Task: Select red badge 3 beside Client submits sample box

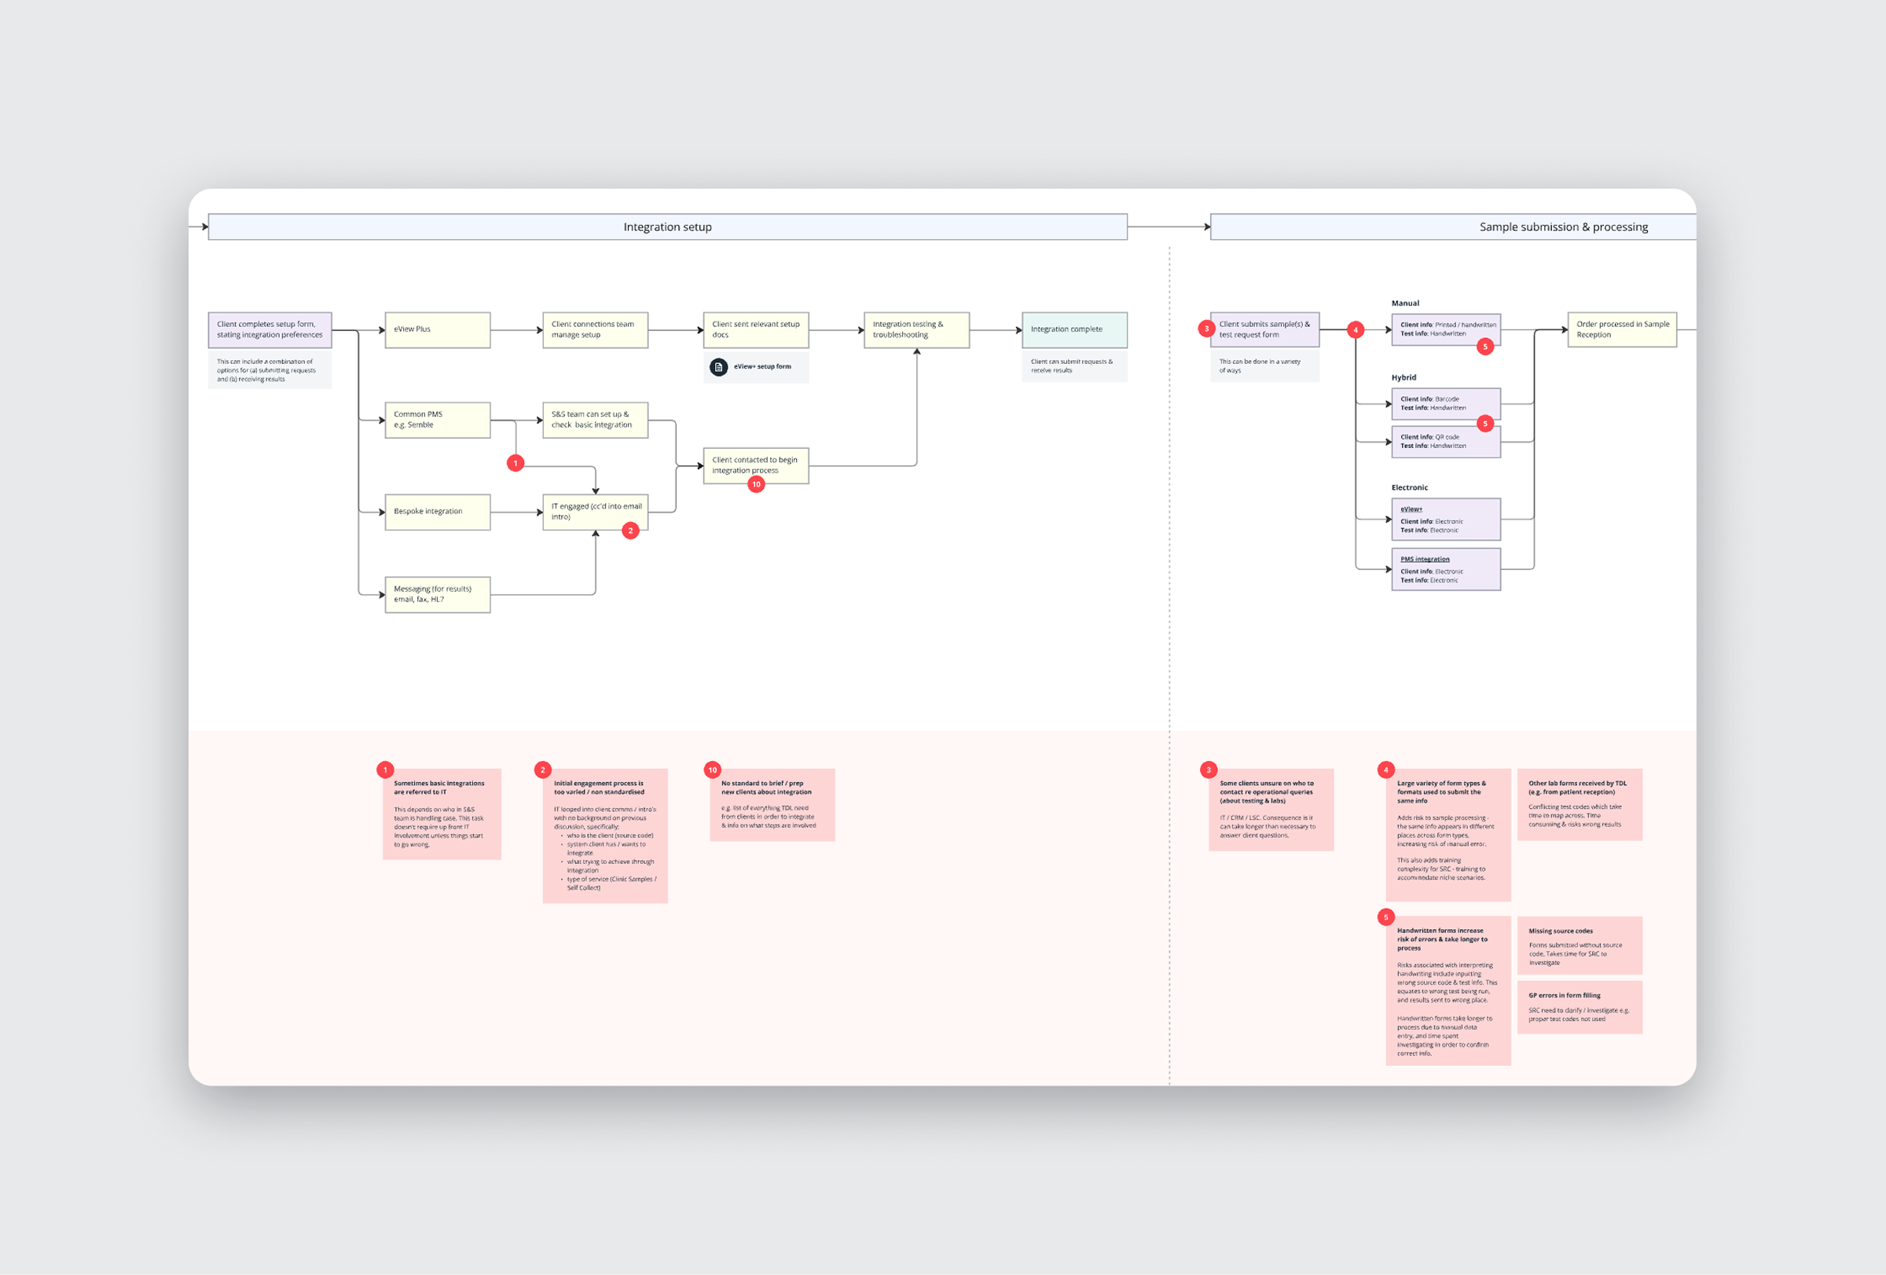Action: pyautogui.click(x=1207, y=329)
